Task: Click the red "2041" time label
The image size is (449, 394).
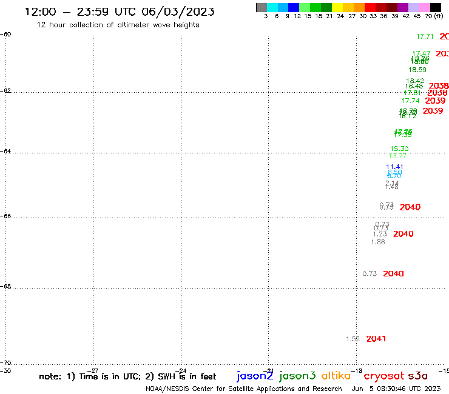Action: [376, 339]
